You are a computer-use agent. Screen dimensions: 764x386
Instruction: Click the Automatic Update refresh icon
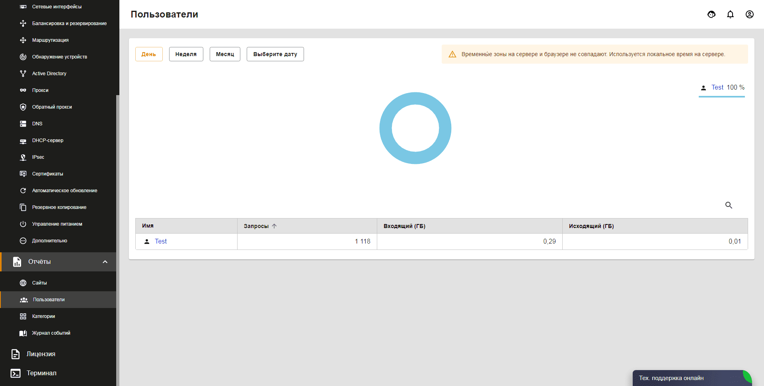(x=23, y=191)
